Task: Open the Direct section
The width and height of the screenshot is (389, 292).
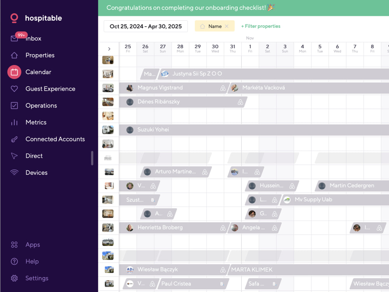Action: 34,156
